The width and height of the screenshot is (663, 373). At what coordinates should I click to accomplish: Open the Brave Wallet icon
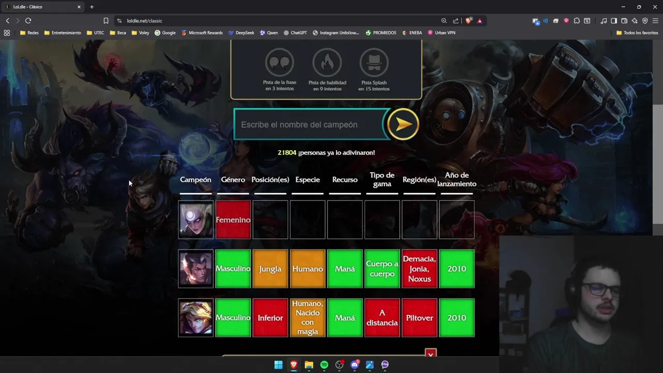[624, 21]
